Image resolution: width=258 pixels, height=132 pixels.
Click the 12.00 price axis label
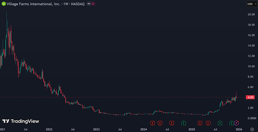point(251,56)
